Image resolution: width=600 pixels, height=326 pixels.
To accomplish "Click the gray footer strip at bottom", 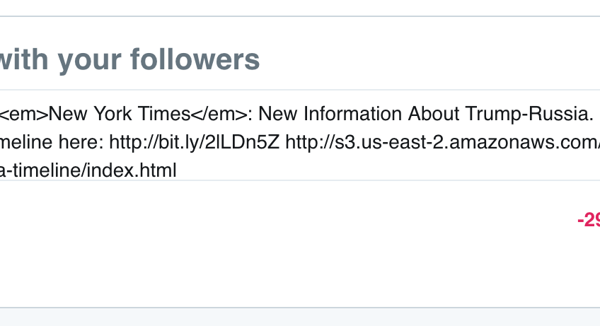I will 283,318.
